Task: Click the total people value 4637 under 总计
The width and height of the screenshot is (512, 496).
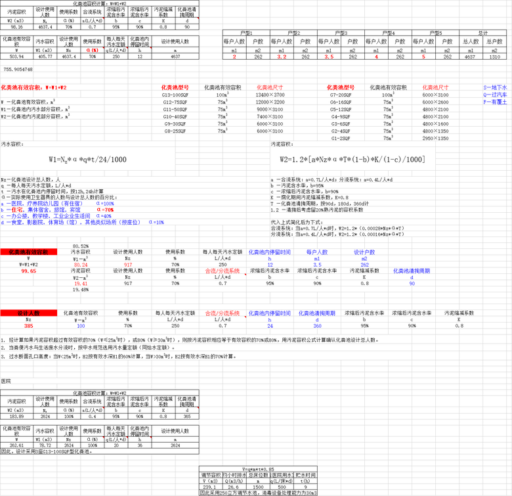Action: click(469, 57)
